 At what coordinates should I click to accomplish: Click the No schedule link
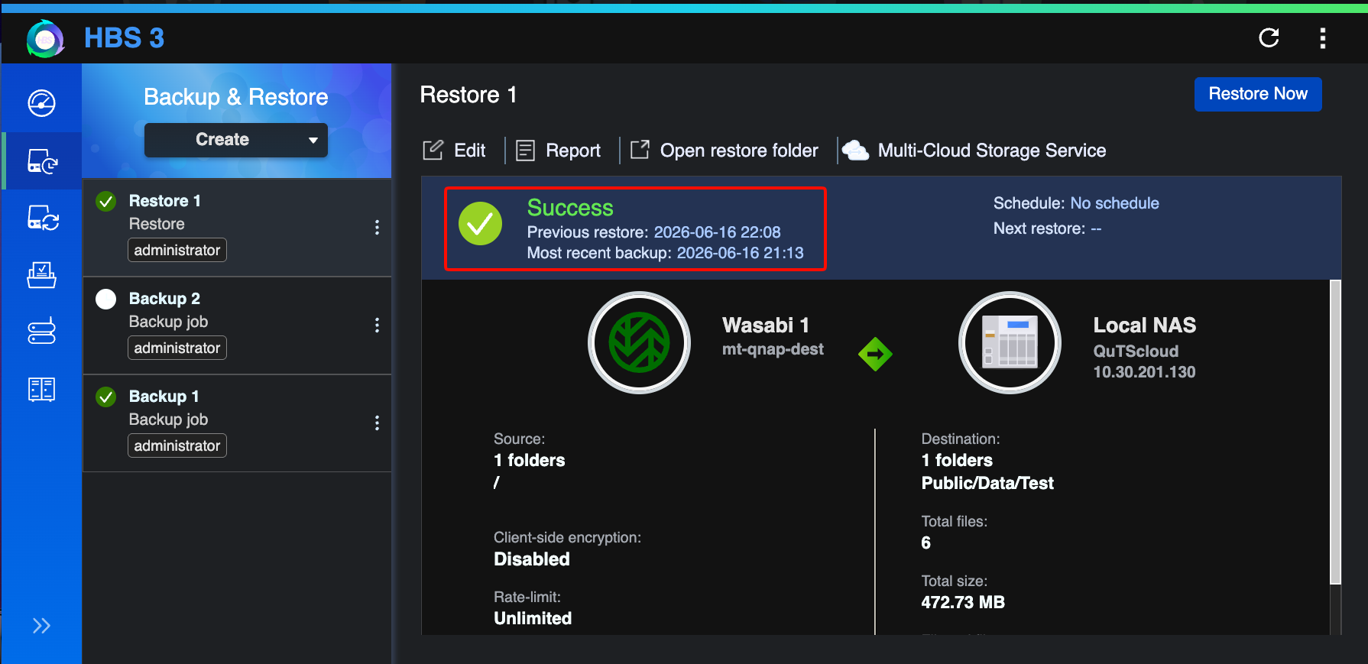(1114, 203)
